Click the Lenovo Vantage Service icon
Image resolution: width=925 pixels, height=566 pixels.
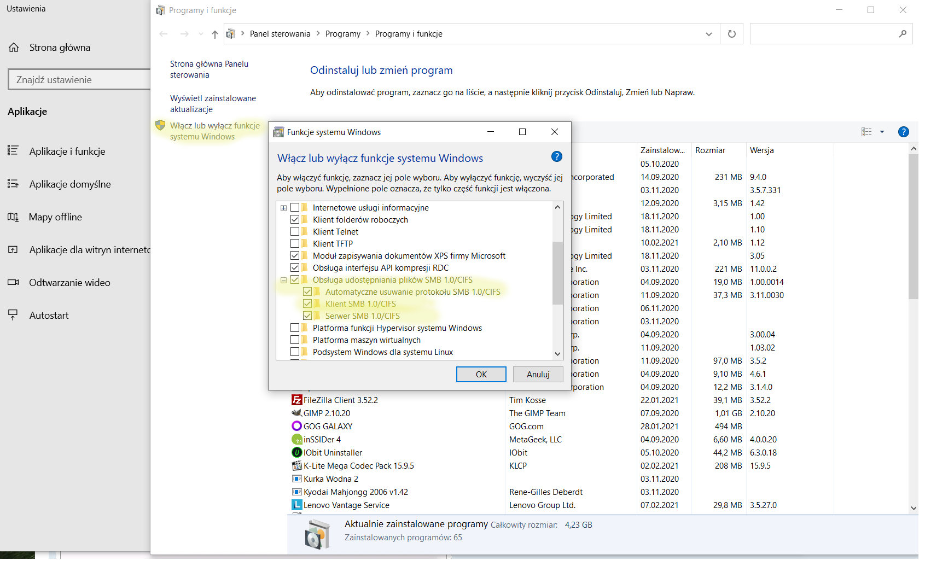297,505
